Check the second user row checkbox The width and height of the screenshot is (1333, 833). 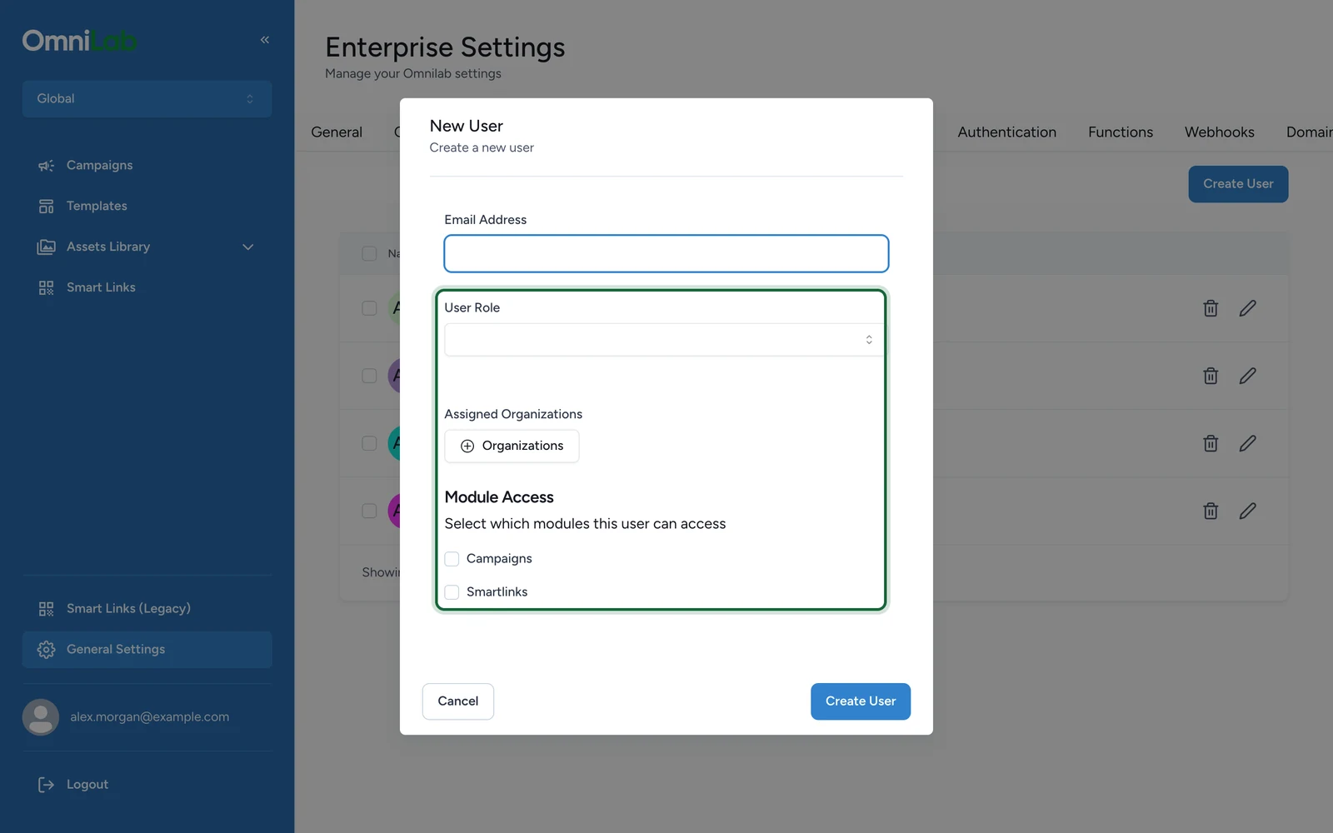(x=369, y=376)
